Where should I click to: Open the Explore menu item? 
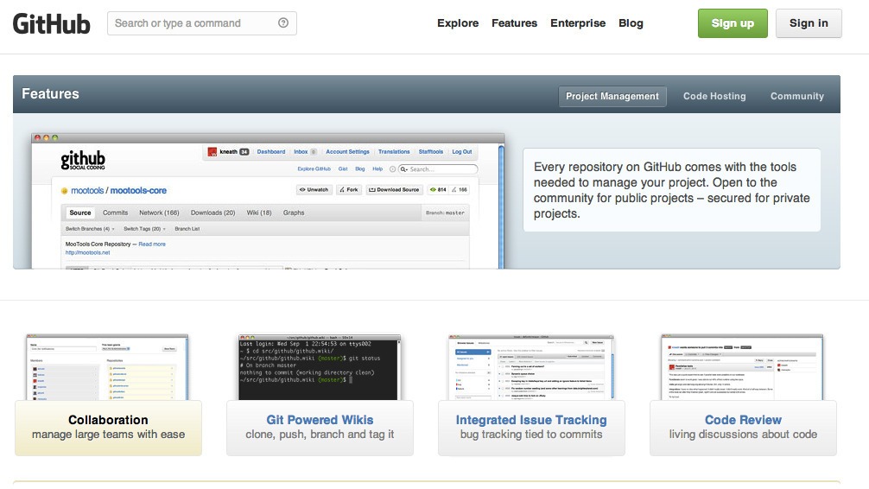pyautogui.click(x=458, y=23)
